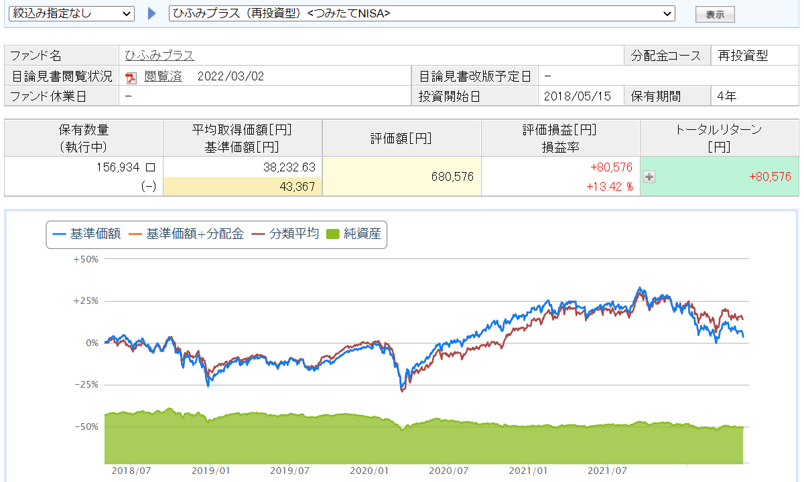
Task: Open the ひふみプラス fund name link
Action: (x=159, y=56)
